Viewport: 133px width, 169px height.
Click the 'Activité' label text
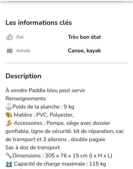click(23, 51)
